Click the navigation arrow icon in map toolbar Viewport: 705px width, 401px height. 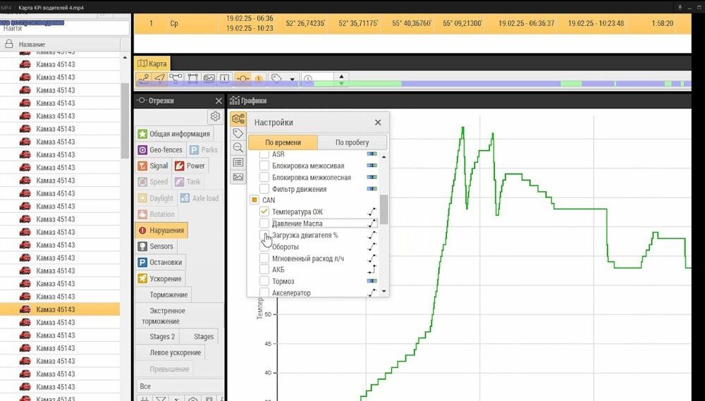point(159,79)
